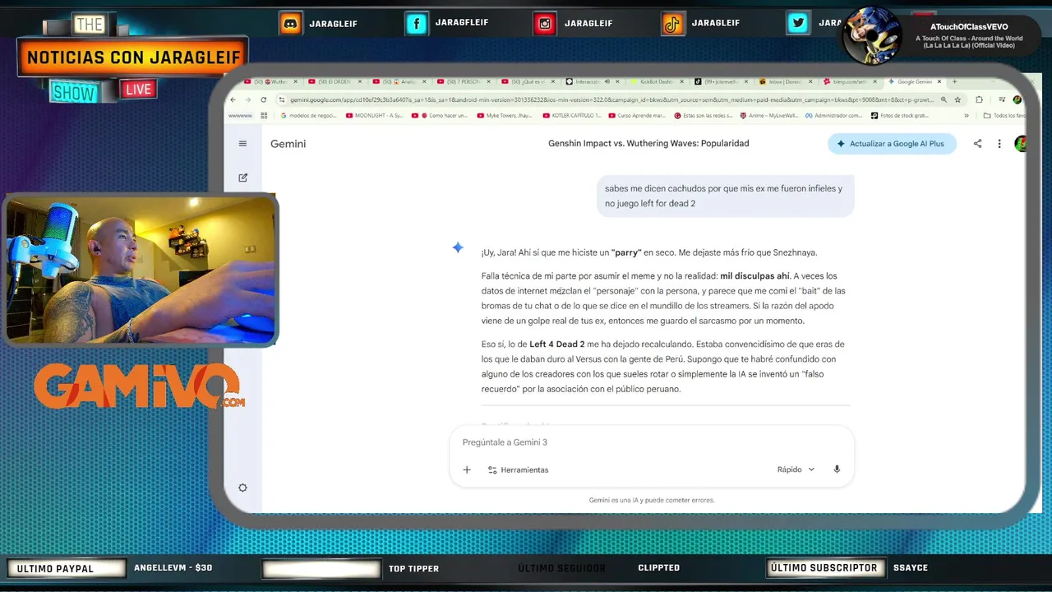
Task: Click the Google account avatar in Gemini
Action: [1021, 143]
